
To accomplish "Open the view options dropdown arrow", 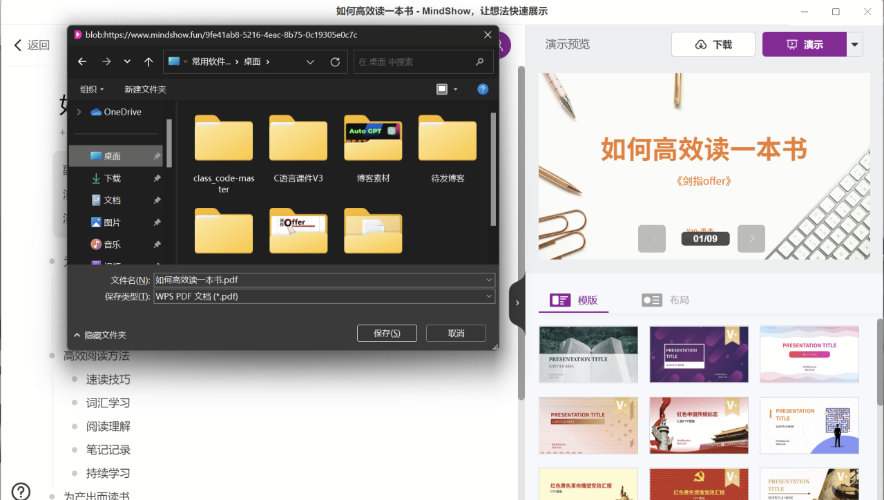I will click(456, 89).
